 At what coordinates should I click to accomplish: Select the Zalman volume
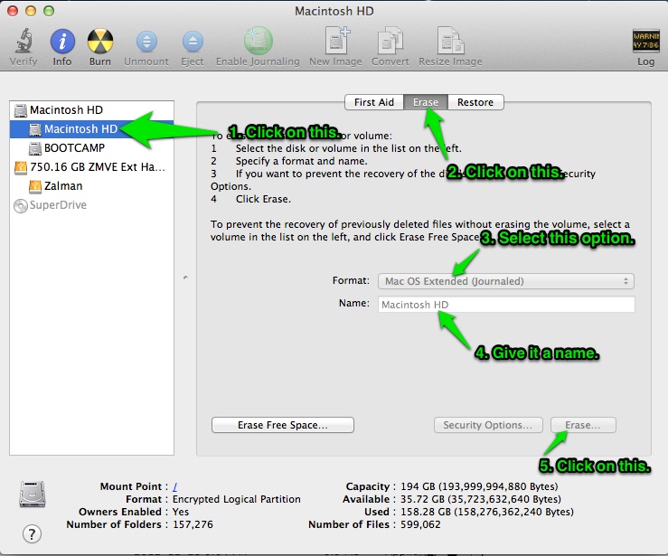pyautogui.click(x=91, y=186)
